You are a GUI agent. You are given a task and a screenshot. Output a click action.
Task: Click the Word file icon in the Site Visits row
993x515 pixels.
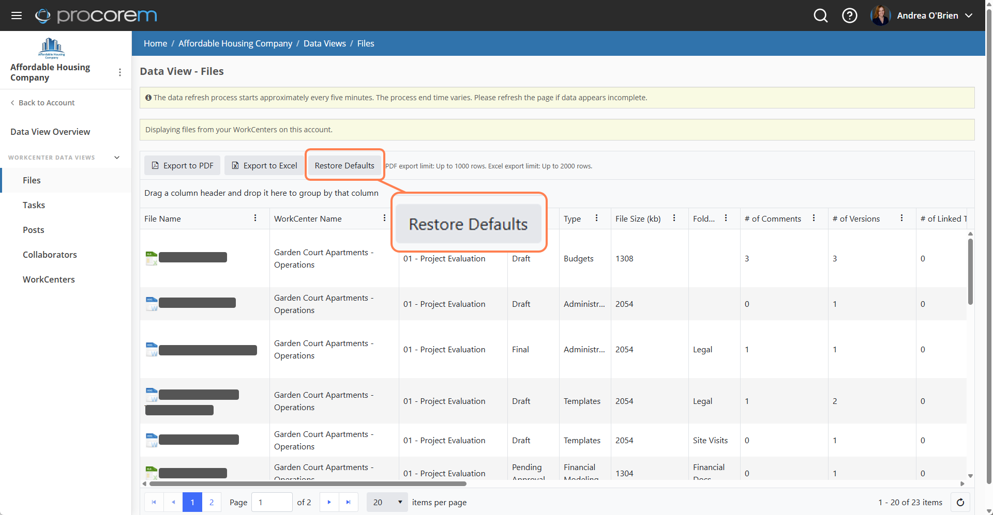pyautogui.click(x=152, y=440)
